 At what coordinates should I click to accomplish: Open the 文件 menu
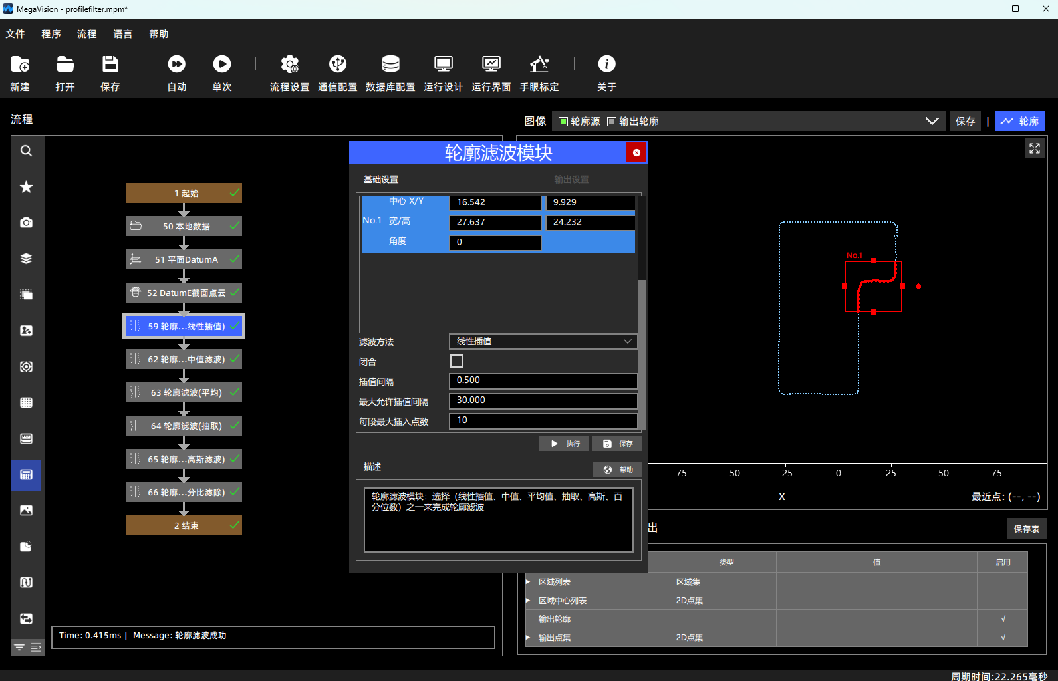(x=15, y=34)
